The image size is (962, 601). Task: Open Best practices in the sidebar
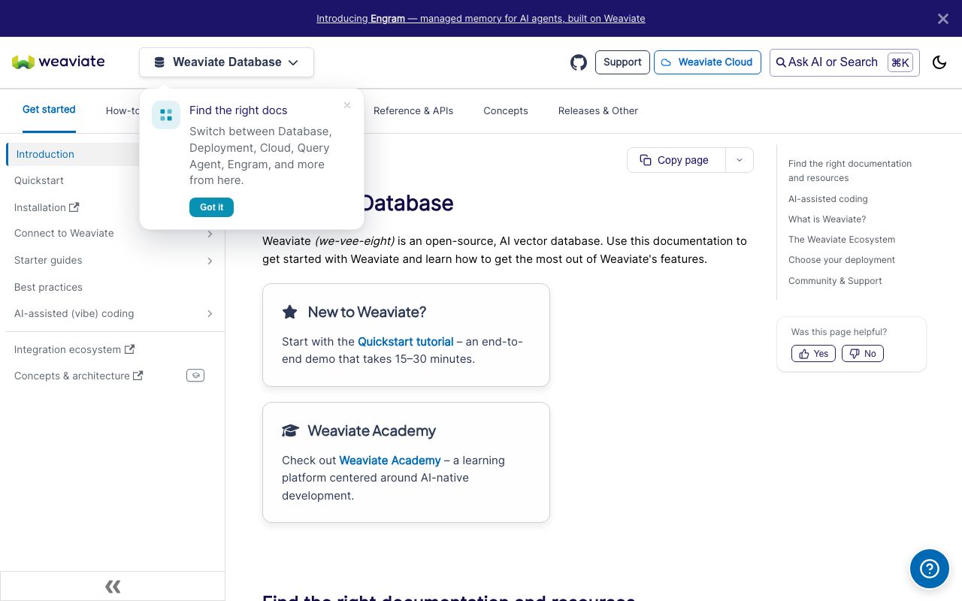tap(48, 288)
